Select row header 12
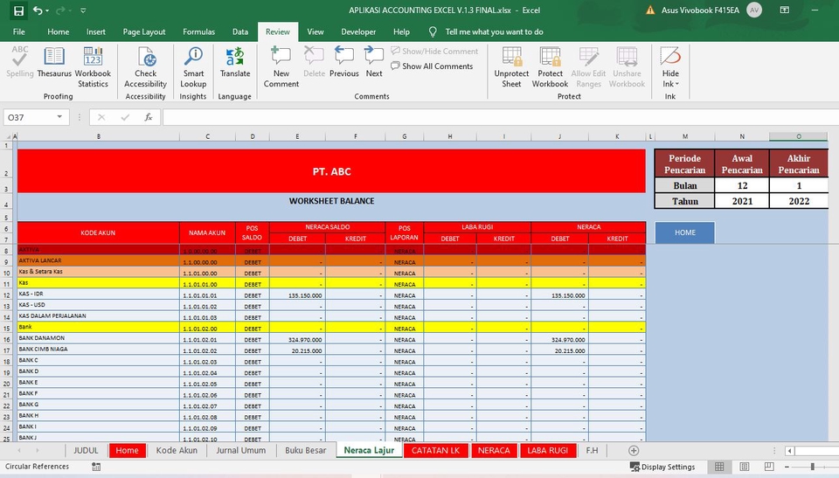The height and width of the screenshot is (478, 839). pyautogui.click(x=6, y=295)
